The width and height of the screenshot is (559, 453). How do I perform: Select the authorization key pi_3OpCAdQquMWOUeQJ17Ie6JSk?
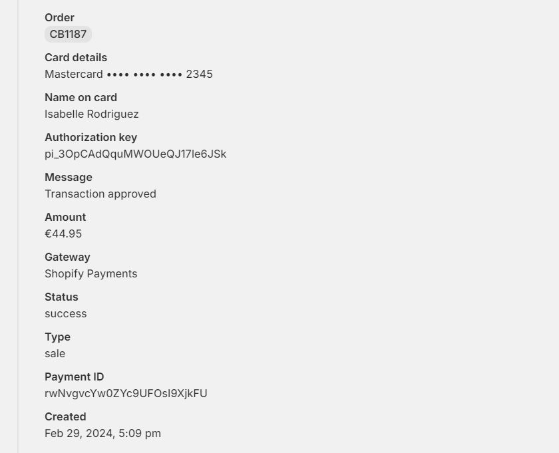[x=136, y=154]
